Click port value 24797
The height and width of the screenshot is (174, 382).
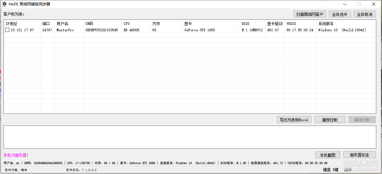click(47, 30)
